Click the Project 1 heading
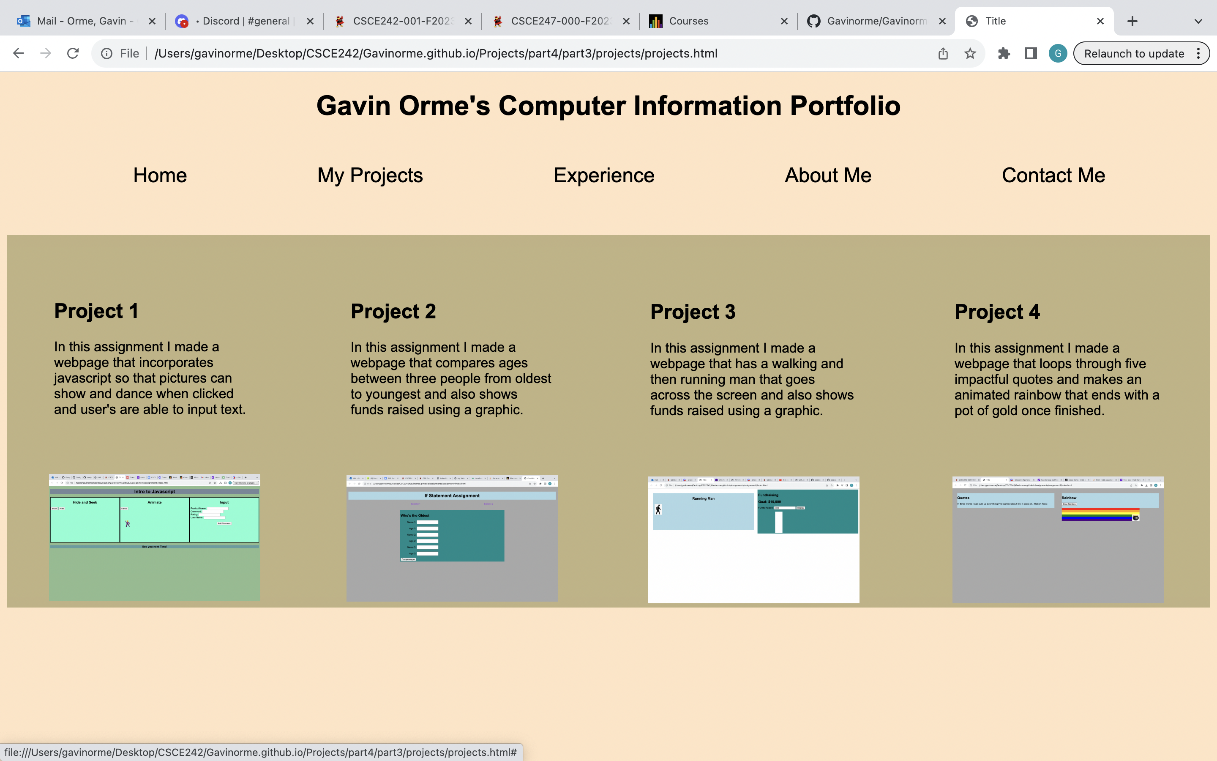The height and width of the screenshot is (761, 1217). tap(96, 311)
